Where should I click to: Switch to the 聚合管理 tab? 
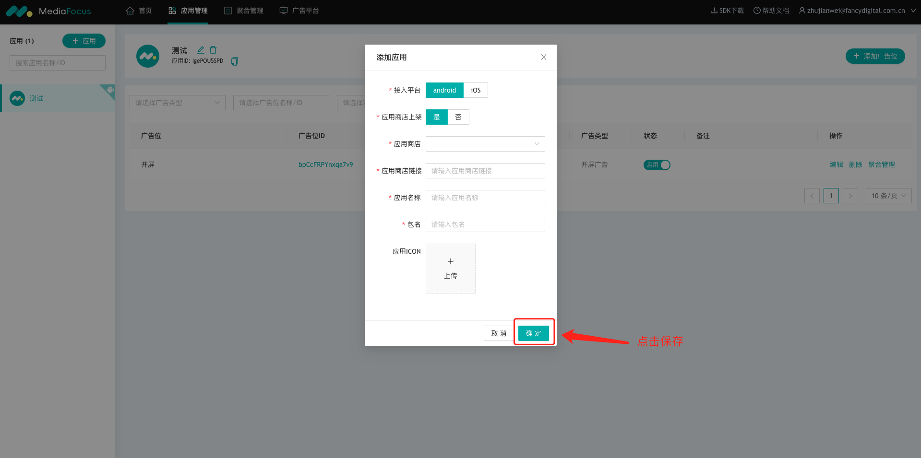[x=244, y=11]
